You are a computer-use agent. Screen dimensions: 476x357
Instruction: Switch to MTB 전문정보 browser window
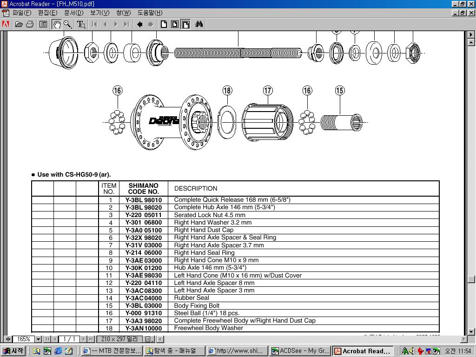(112, 351)
